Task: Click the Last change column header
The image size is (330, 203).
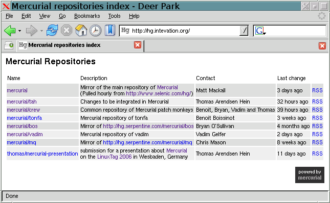Action: tap(292, 78)
